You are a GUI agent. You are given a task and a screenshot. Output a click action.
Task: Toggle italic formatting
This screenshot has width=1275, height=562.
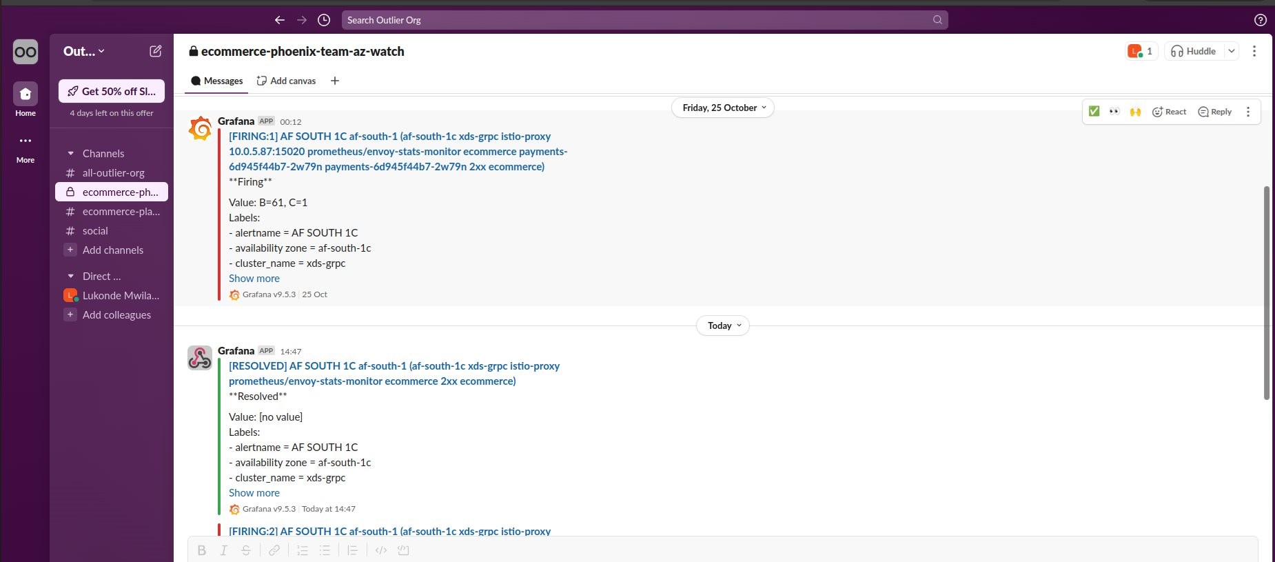223,550
